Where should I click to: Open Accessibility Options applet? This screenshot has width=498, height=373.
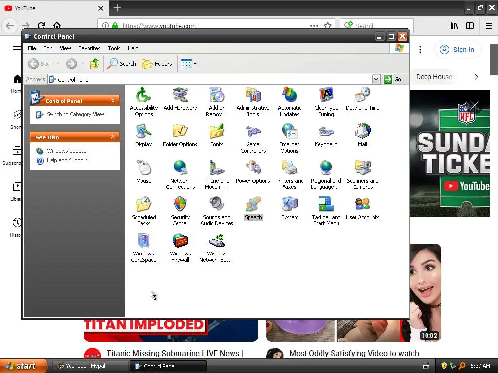coord(143,102)
